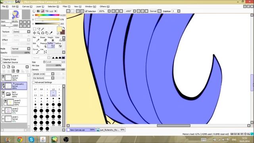Toggle the HSV slider panel
The height and width of the screenshot is (143, 254).
click(42, 11)
